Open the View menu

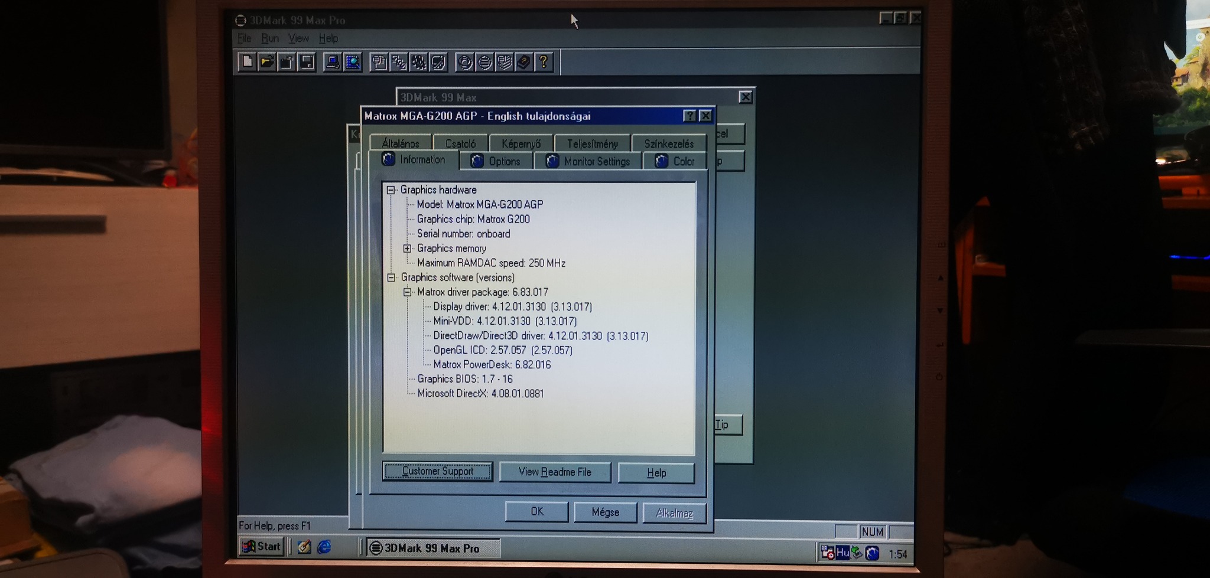tap(298, 38)
